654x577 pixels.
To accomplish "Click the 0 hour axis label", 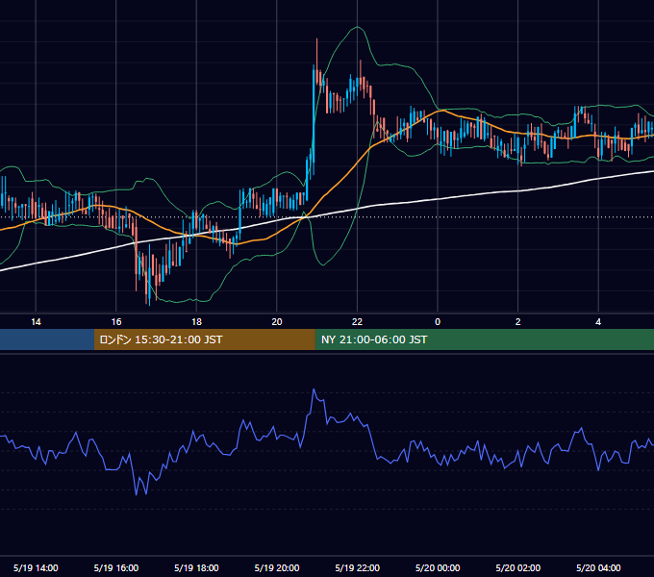I will [x=438, y=322].
